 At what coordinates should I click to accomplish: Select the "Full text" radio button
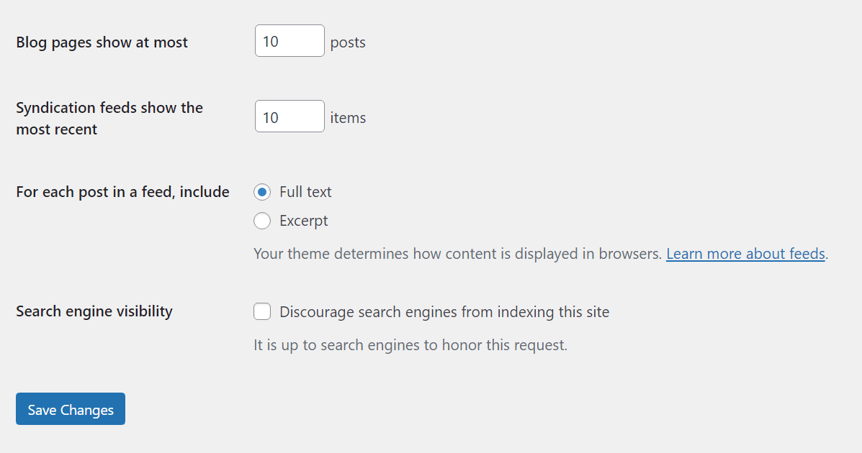click(x=262, y=192)
